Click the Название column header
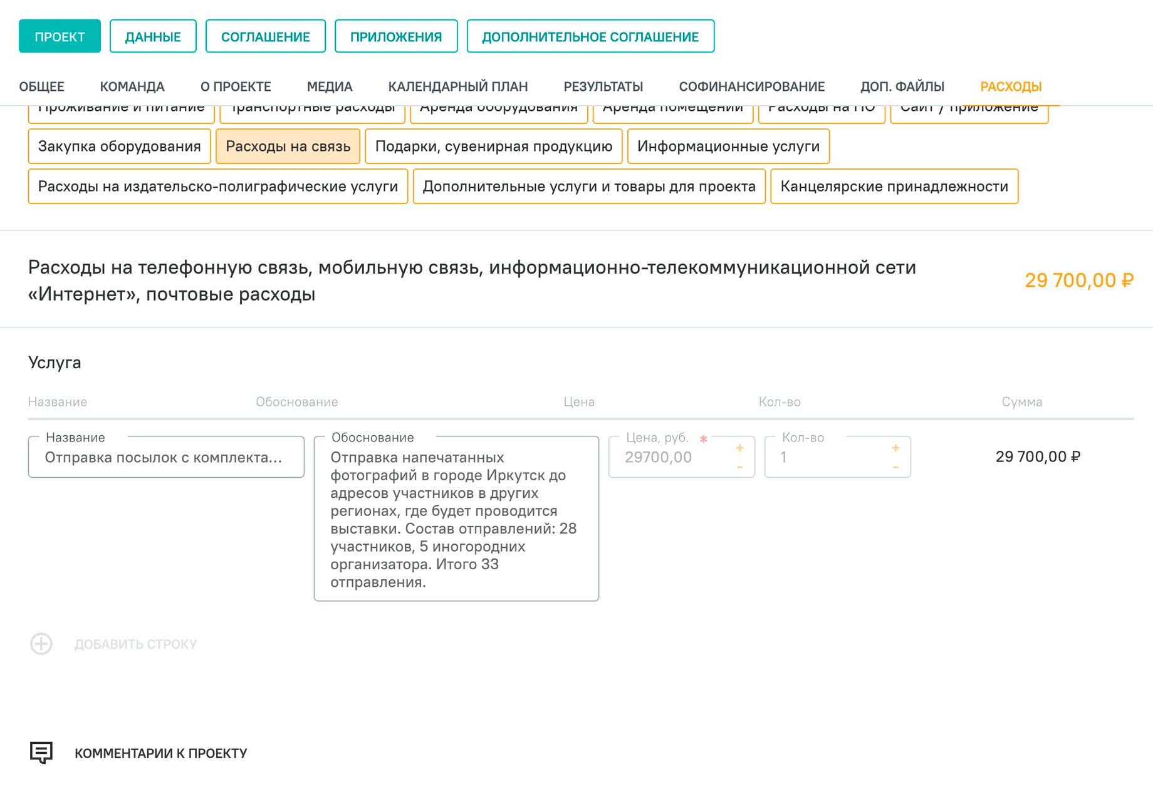Screen dimensions: 1153x799 pos(58,402)
